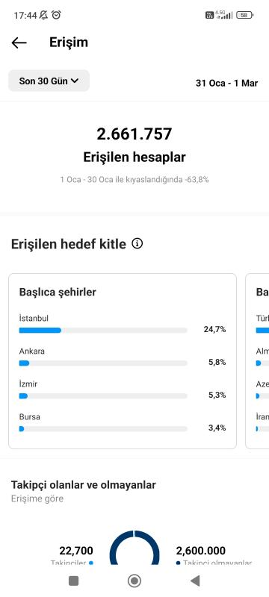Select the İstanbul percentage bar
Image resolution: width=269 pixels, height=597 pixels.
[x=103, y=330]
